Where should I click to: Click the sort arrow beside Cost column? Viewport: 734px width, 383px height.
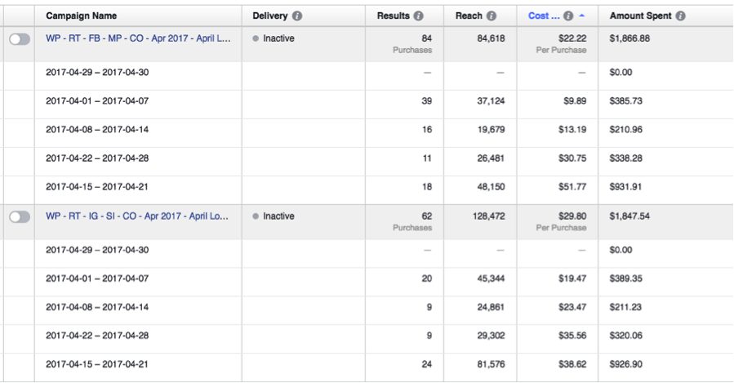tap(581, 16)
